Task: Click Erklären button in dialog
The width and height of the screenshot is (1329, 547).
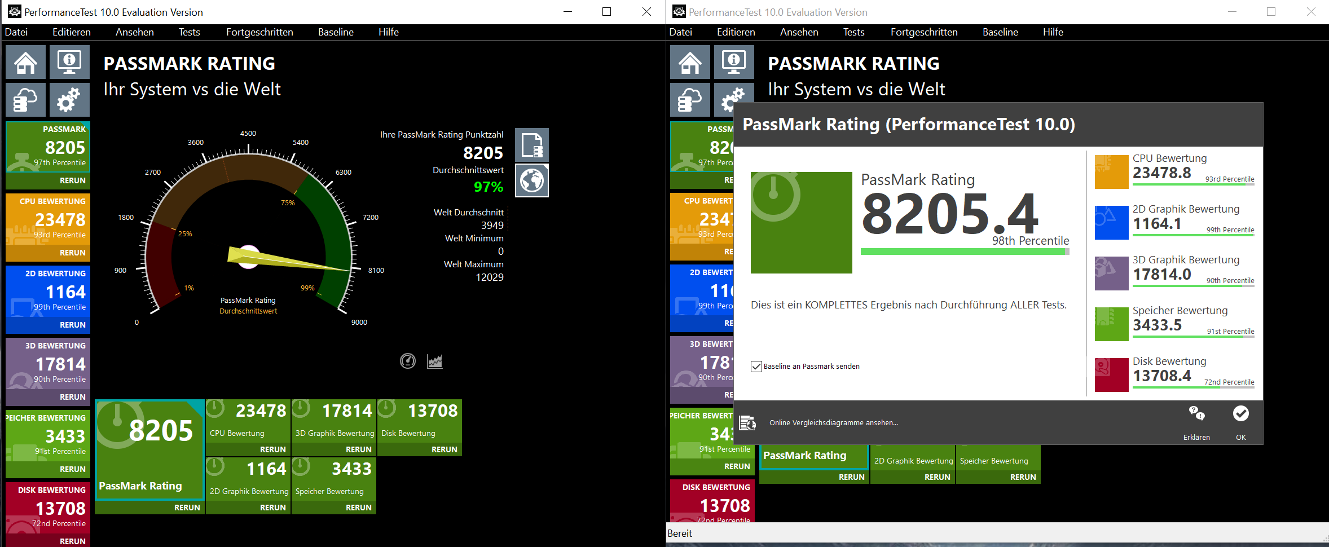Action: 1196,422
